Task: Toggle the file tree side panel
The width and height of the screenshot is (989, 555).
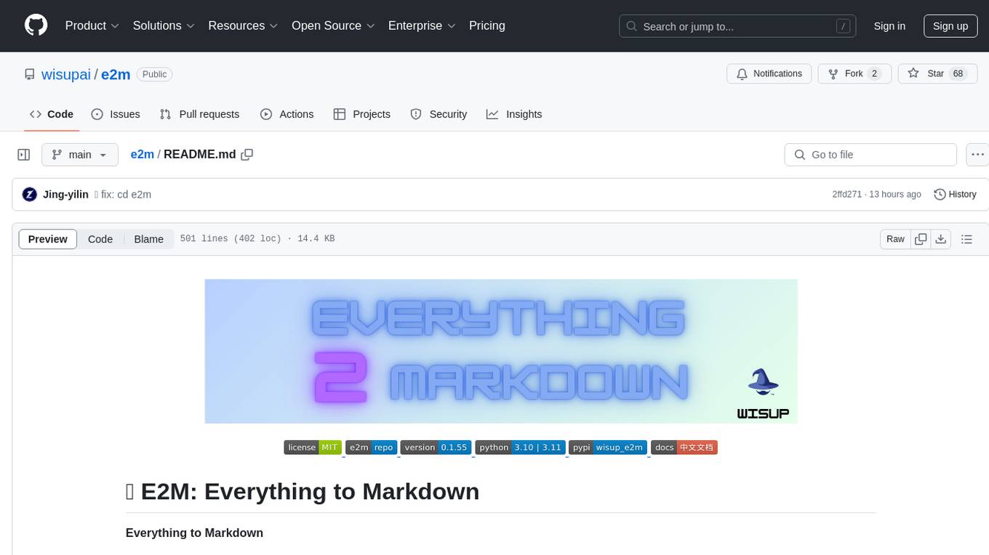Action: click(23, 155)
